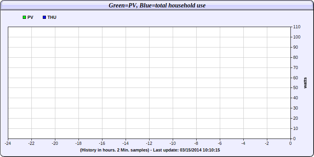The height and width of the screenshot is (157, 314).
Task: Click the x-axis label -8
Action: click(196, 143)
